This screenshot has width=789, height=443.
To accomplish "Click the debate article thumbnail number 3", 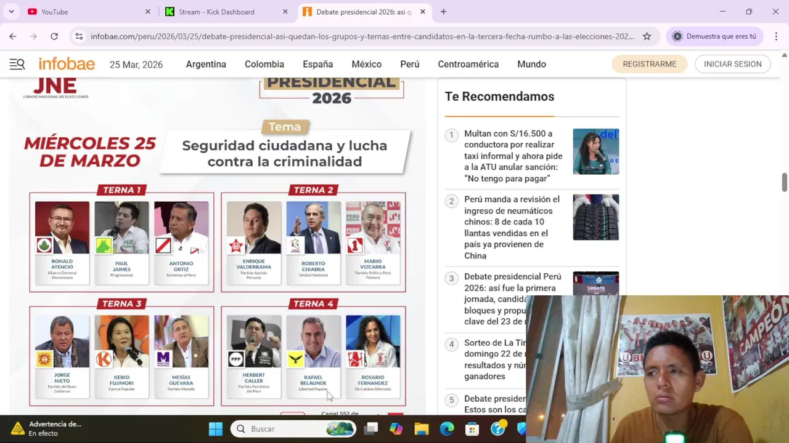I will (596, 284).
